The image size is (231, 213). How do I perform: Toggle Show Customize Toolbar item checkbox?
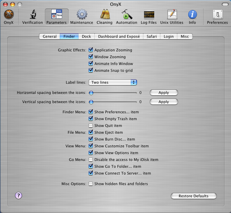click(x=91, y=146)
